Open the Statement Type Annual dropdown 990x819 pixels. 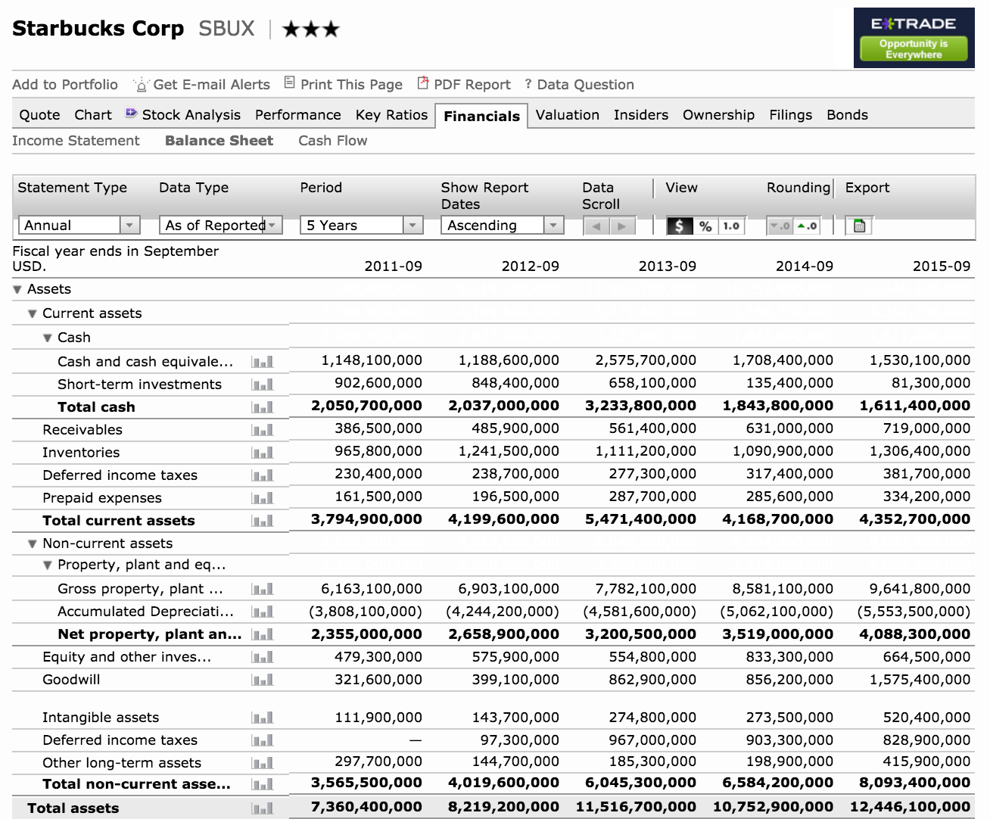pyautogui.click(x=79, y=225)
